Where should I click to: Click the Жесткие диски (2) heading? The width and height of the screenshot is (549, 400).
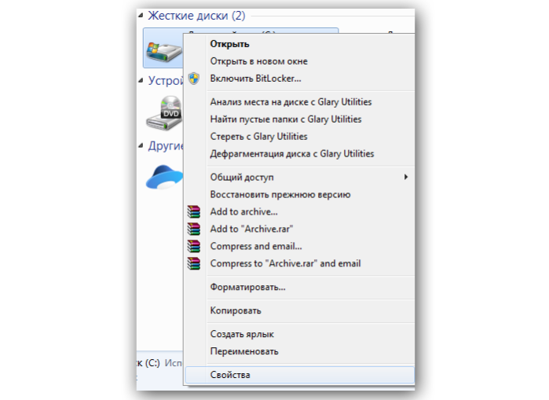196,16
